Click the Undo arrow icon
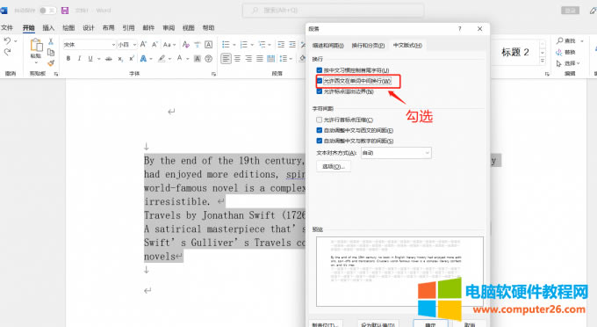 (x=7, y=40)
